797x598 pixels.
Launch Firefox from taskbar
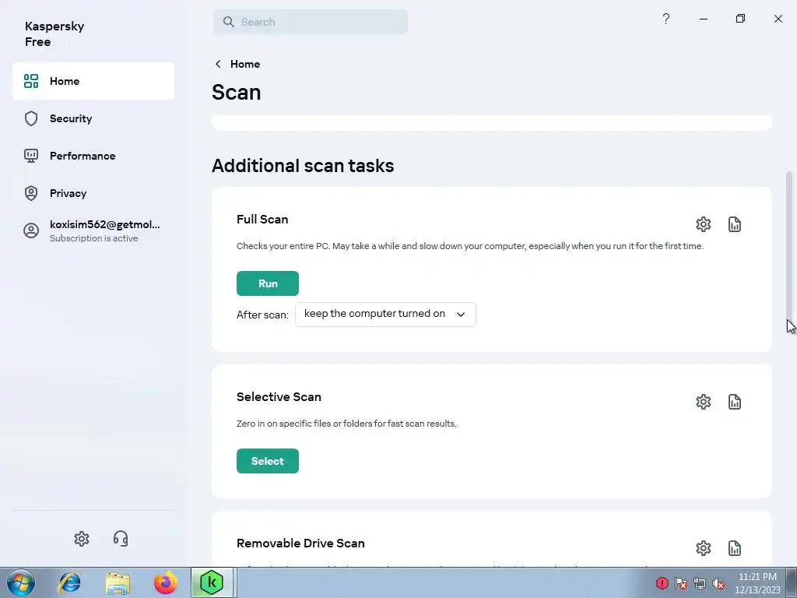coord(165,582)
